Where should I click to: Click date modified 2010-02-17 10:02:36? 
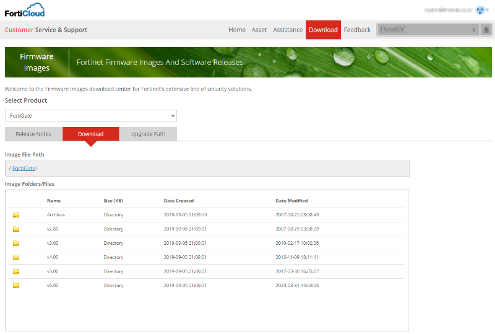coord(297,243)
